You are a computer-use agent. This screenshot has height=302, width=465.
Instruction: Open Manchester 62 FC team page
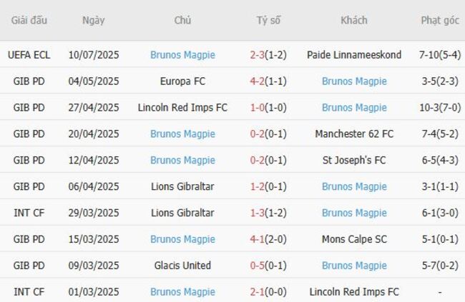click(354, 134)
